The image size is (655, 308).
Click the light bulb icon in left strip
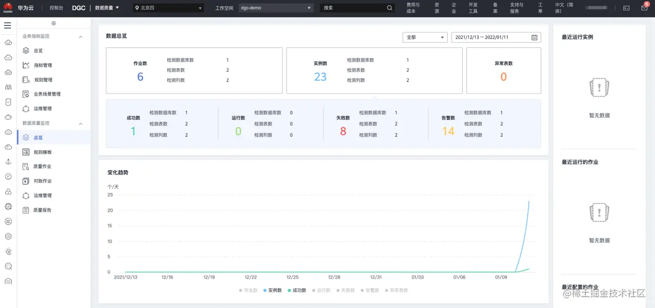coord(8,251)
